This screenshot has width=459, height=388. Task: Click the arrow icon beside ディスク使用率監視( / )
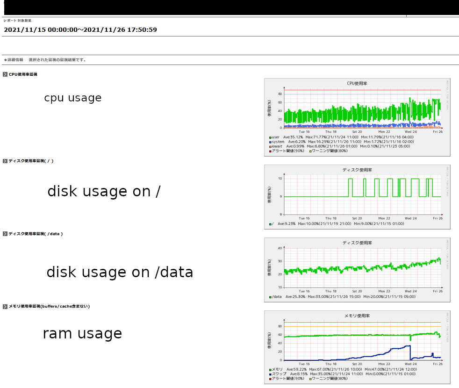(x=5, y=161)
